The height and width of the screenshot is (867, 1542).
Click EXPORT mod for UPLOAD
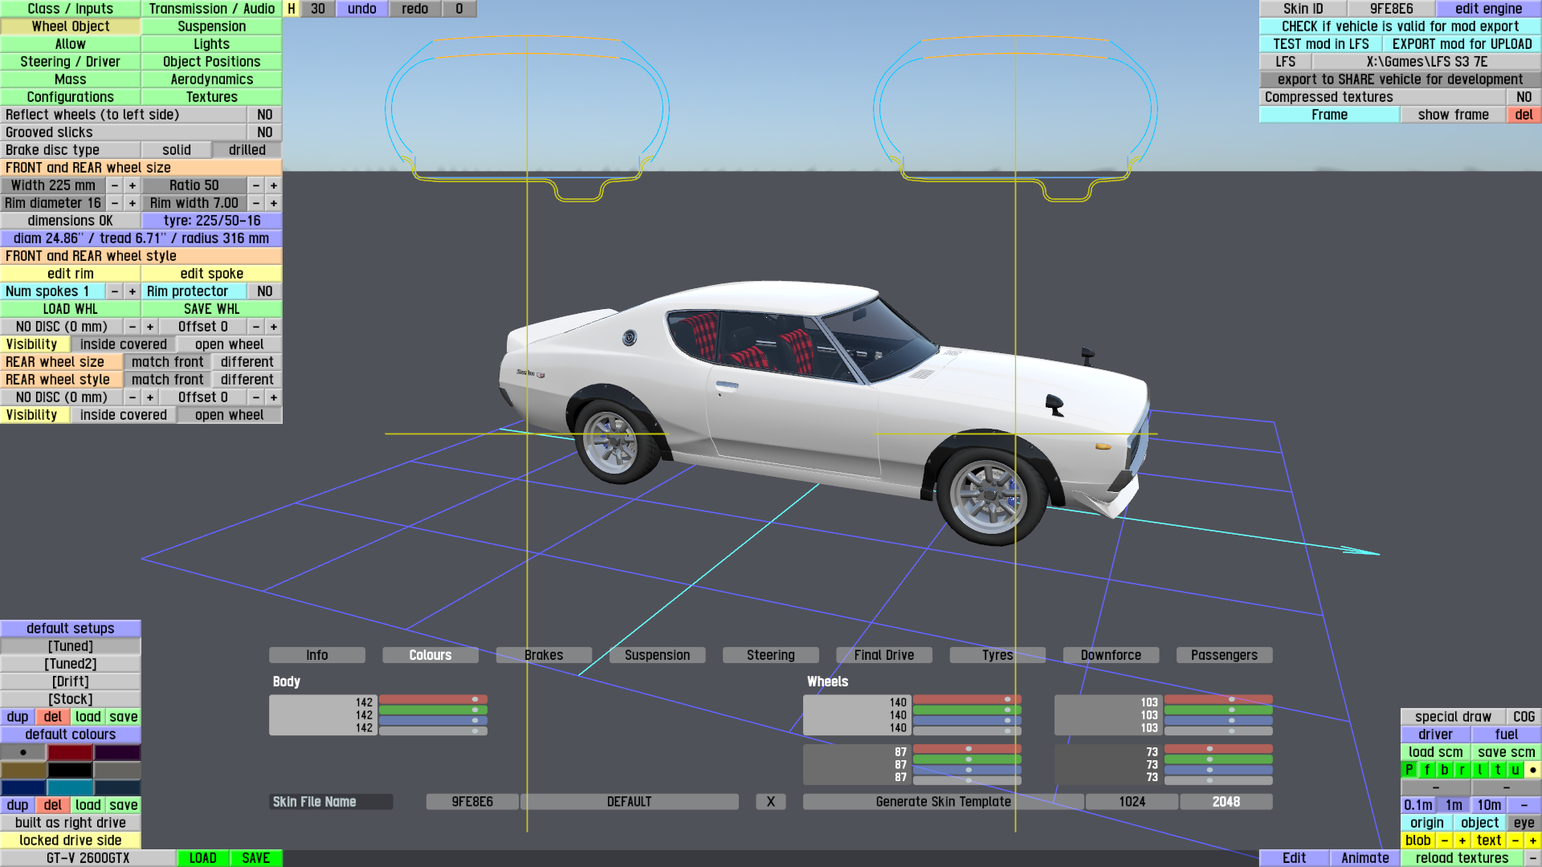[1462, 44]
